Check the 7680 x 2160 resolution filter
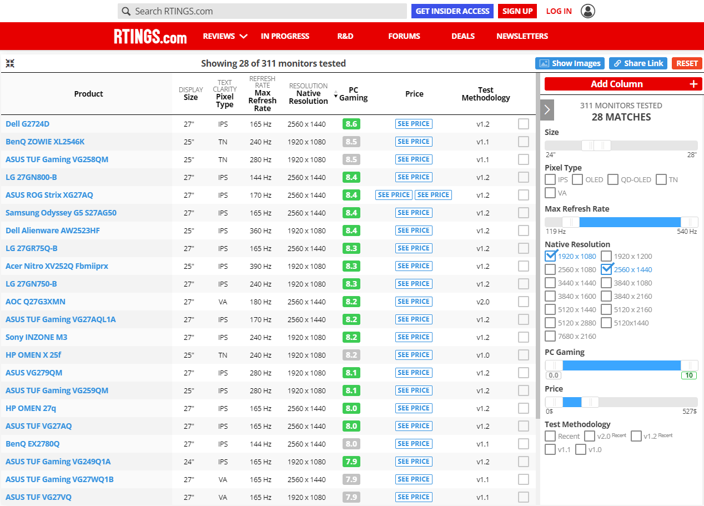The image size is (704, 506). [x=550, y=336]
